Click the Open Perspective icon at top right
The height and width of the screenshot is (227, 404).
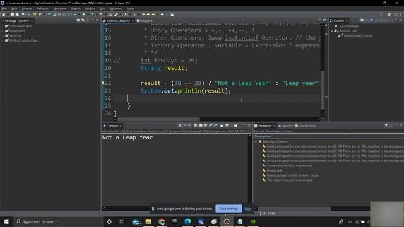[389, 15]
